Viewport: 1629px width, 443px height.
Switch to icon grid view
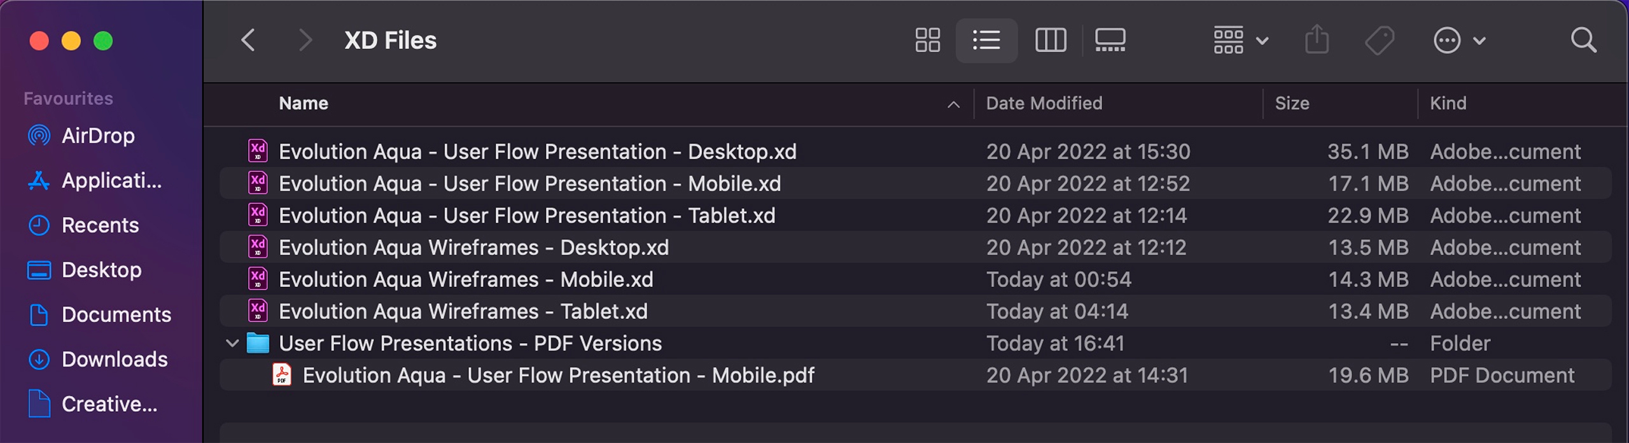[927, 40]
